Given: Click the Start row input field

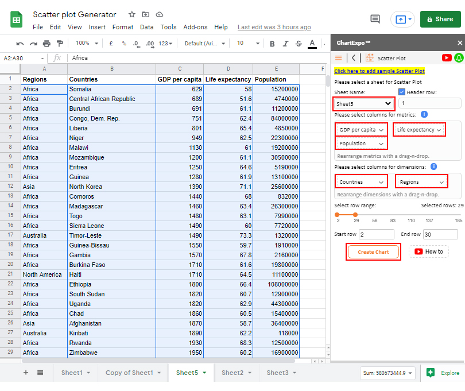Looking at the screenshot, I should coord(377,234).
